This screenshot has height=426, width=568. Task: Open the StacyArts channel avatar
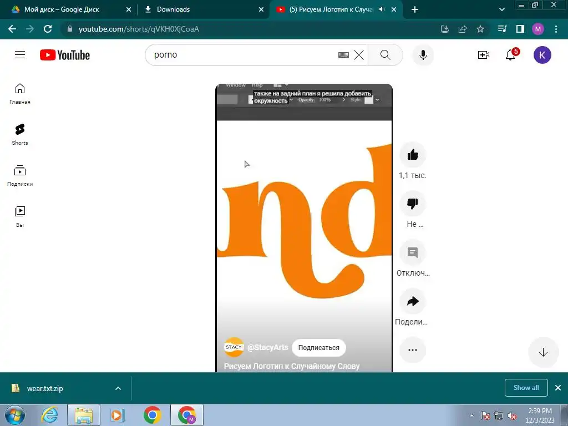234,347
